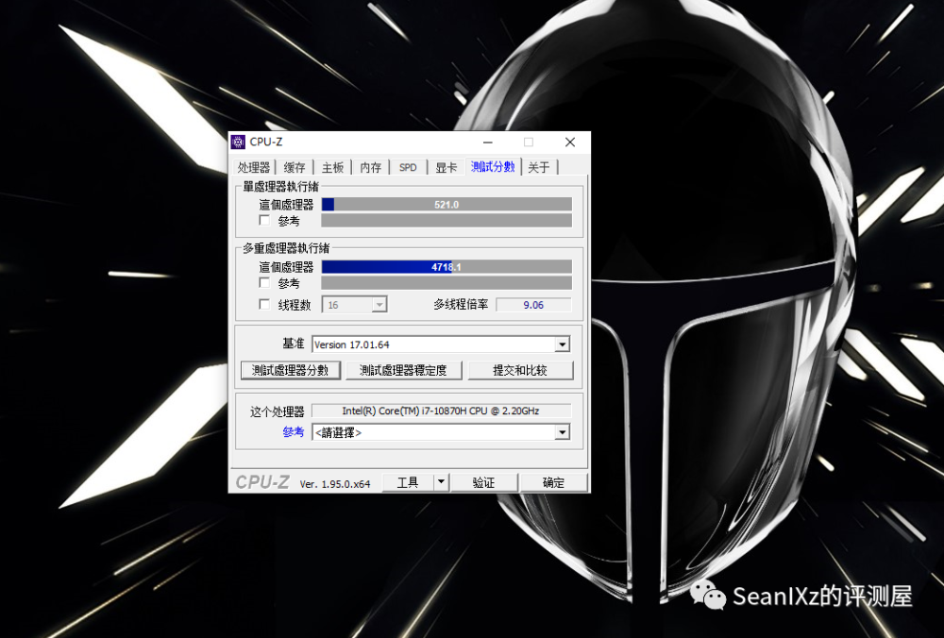This screenshot has height=638, width=944.
Task: Click the 測試處理器分數 button
Action: [x=291, y=370]
